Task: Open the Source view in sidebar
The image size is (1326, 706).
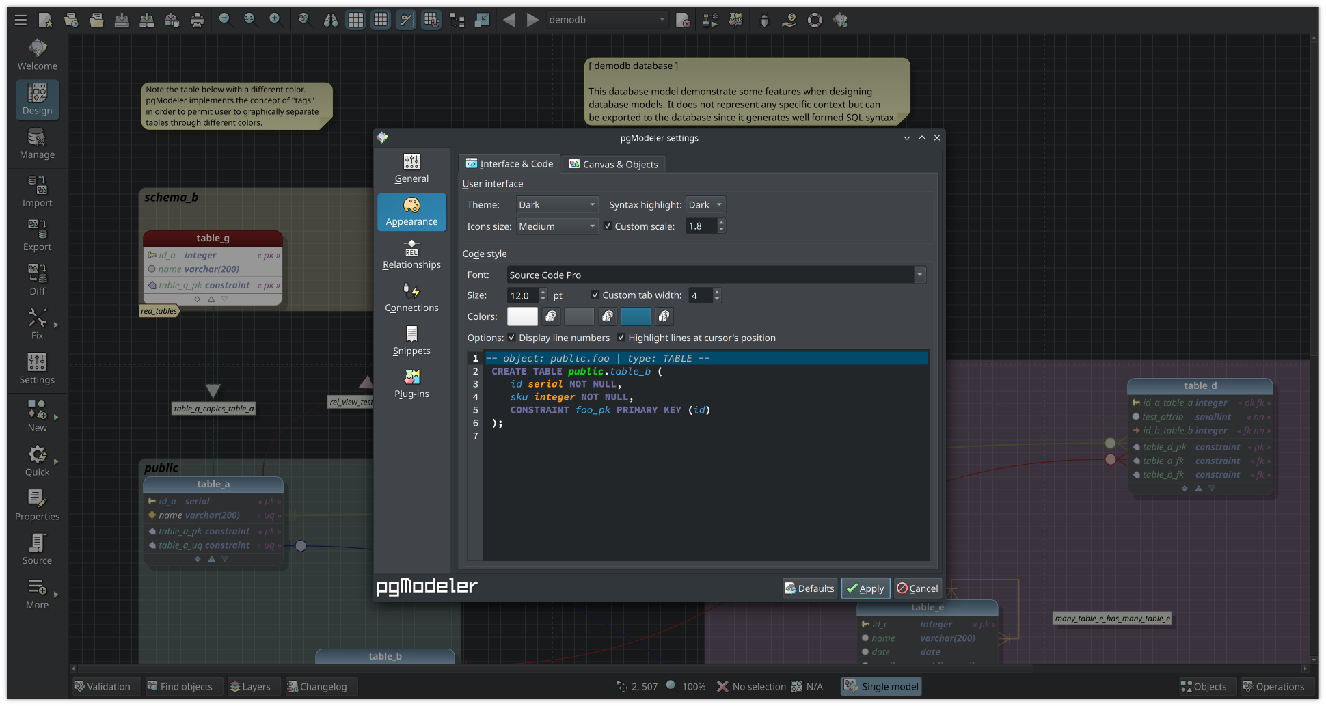Action: (x=38, y=549)
